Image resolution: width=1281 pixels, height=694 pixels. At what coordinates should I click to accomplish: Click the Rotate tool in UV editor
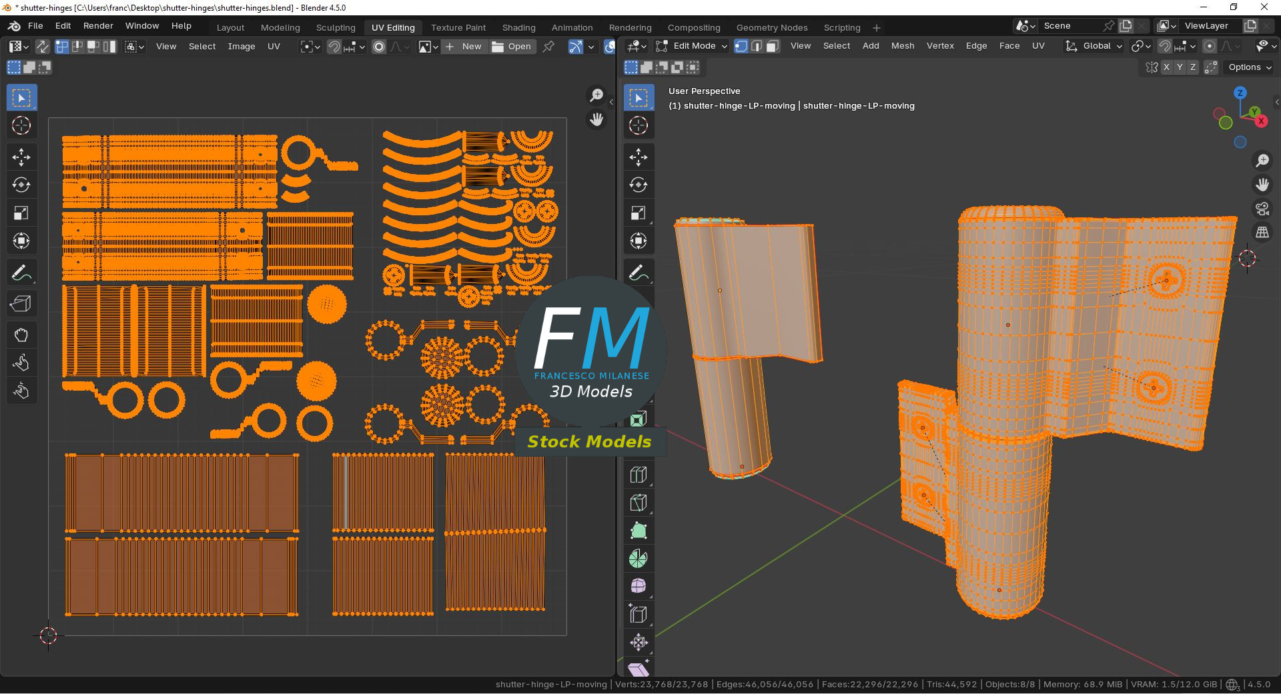[x=21, y=185]
